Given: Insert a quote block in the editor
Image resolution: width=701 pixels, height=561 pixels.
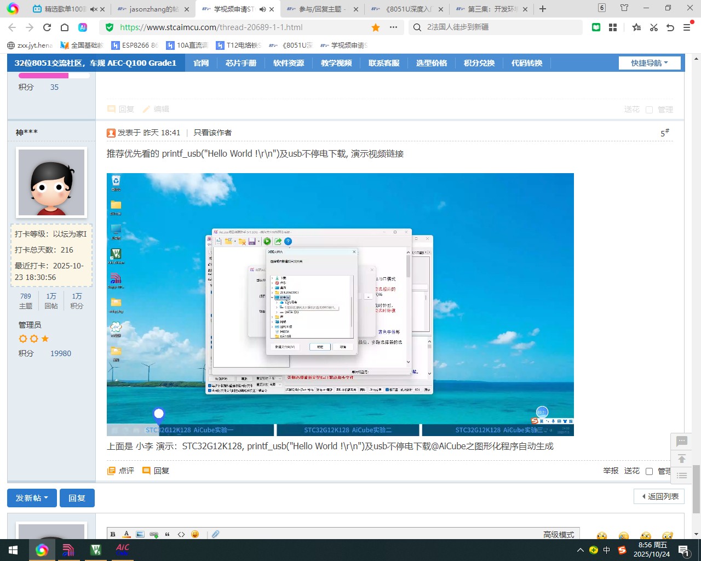Looking at the screenshot, I should pyautogui.click(x=168, y=534).
